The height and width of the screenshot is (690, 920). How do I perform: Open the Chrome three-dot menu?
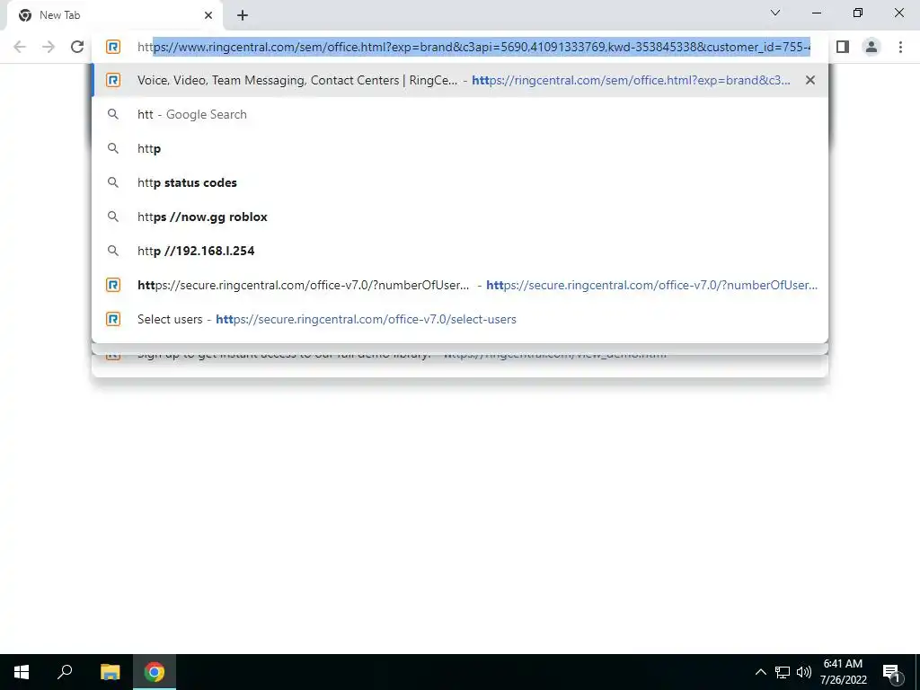(x=900, y=47)
